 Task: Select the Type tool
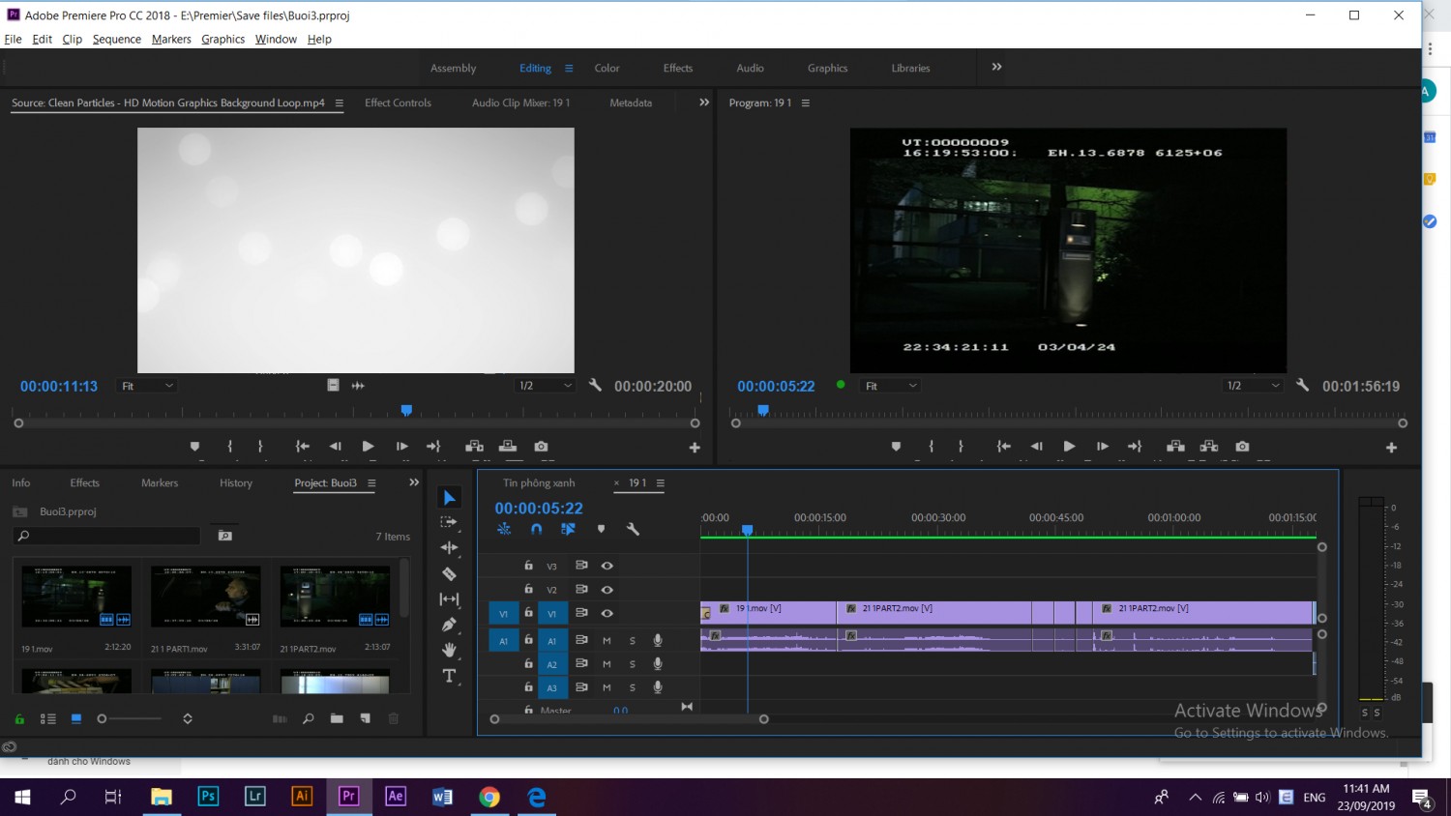[x=449, y=676]
